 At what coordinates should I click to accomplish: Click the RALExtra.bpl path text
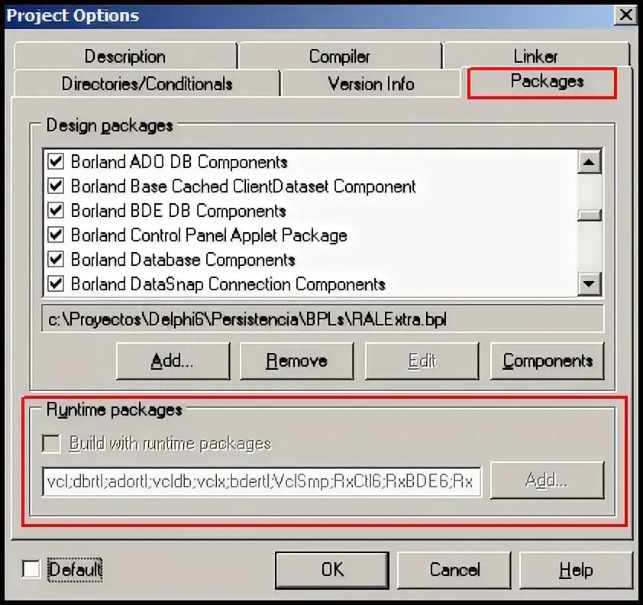(247, 319)
